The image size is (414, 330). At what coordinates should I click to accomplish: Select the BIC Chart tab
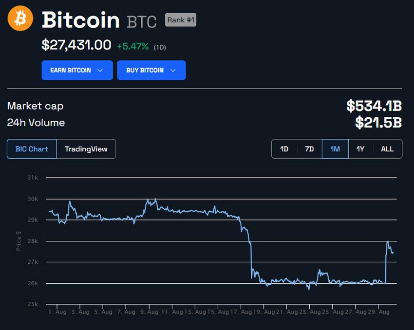point(31,149)
